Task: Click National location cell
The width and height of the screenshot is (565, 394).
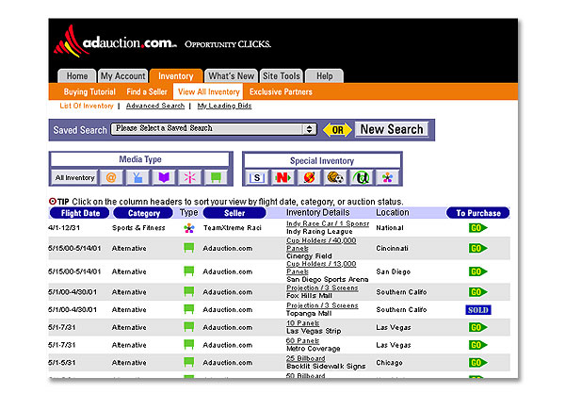Action: [390, 228]
